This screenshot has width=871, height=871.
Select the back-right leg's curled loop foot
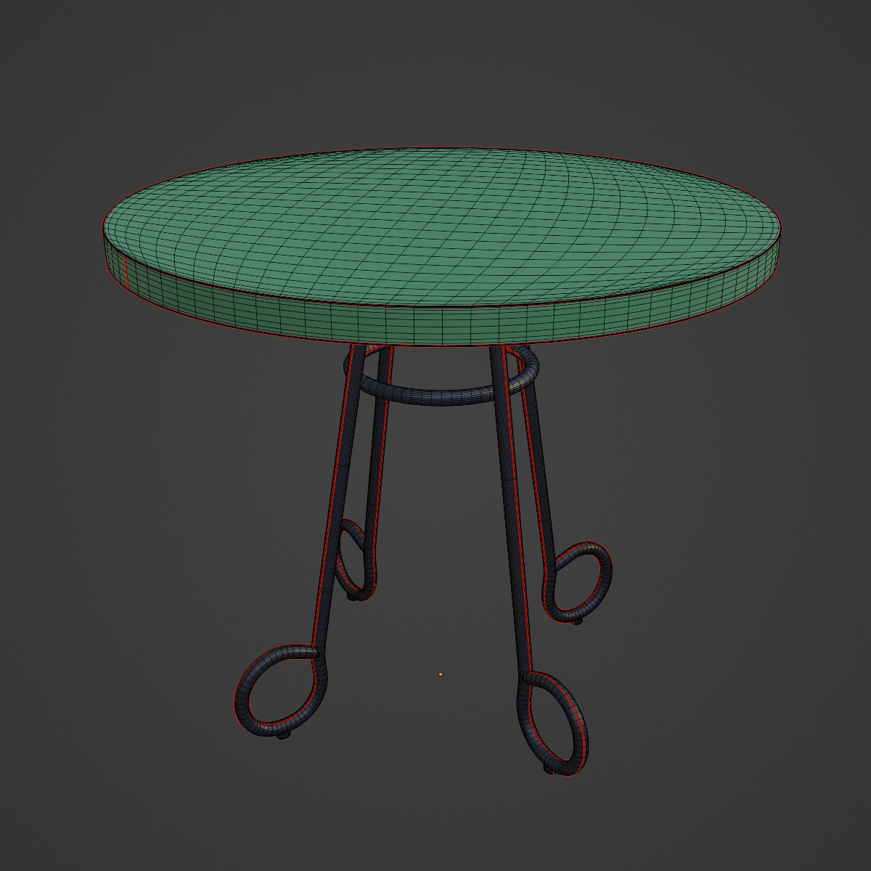578,583
